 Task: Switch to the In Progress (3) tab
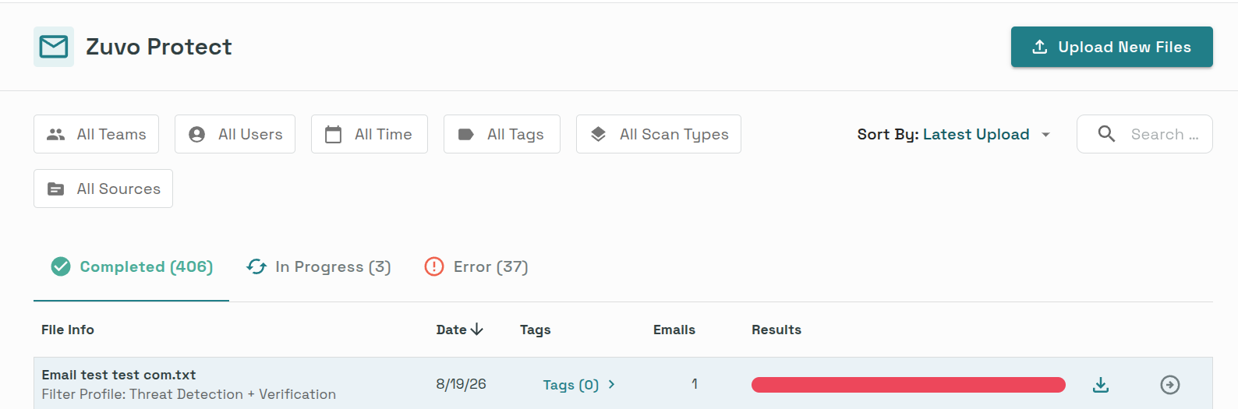tap(319, 266)
